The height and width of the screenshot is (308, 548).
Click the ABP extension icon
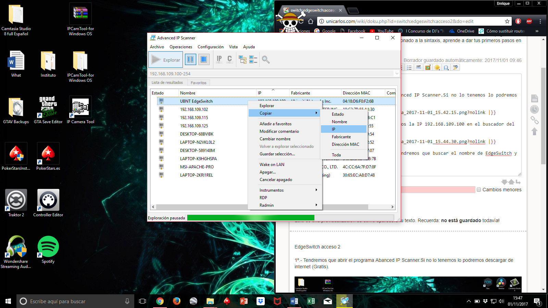[x=529, y=21]
